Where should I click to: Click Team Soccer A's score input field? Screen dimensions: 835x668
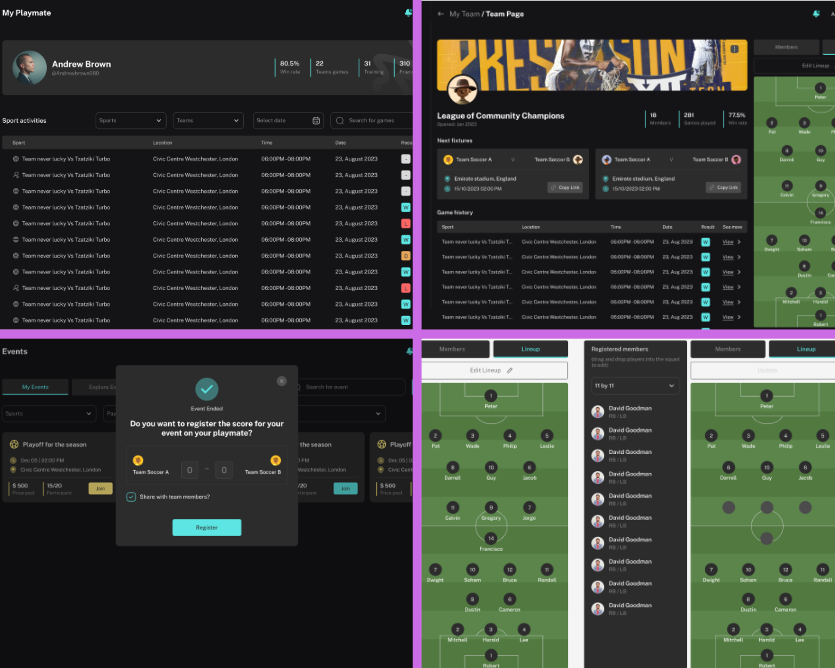[190, 470]
